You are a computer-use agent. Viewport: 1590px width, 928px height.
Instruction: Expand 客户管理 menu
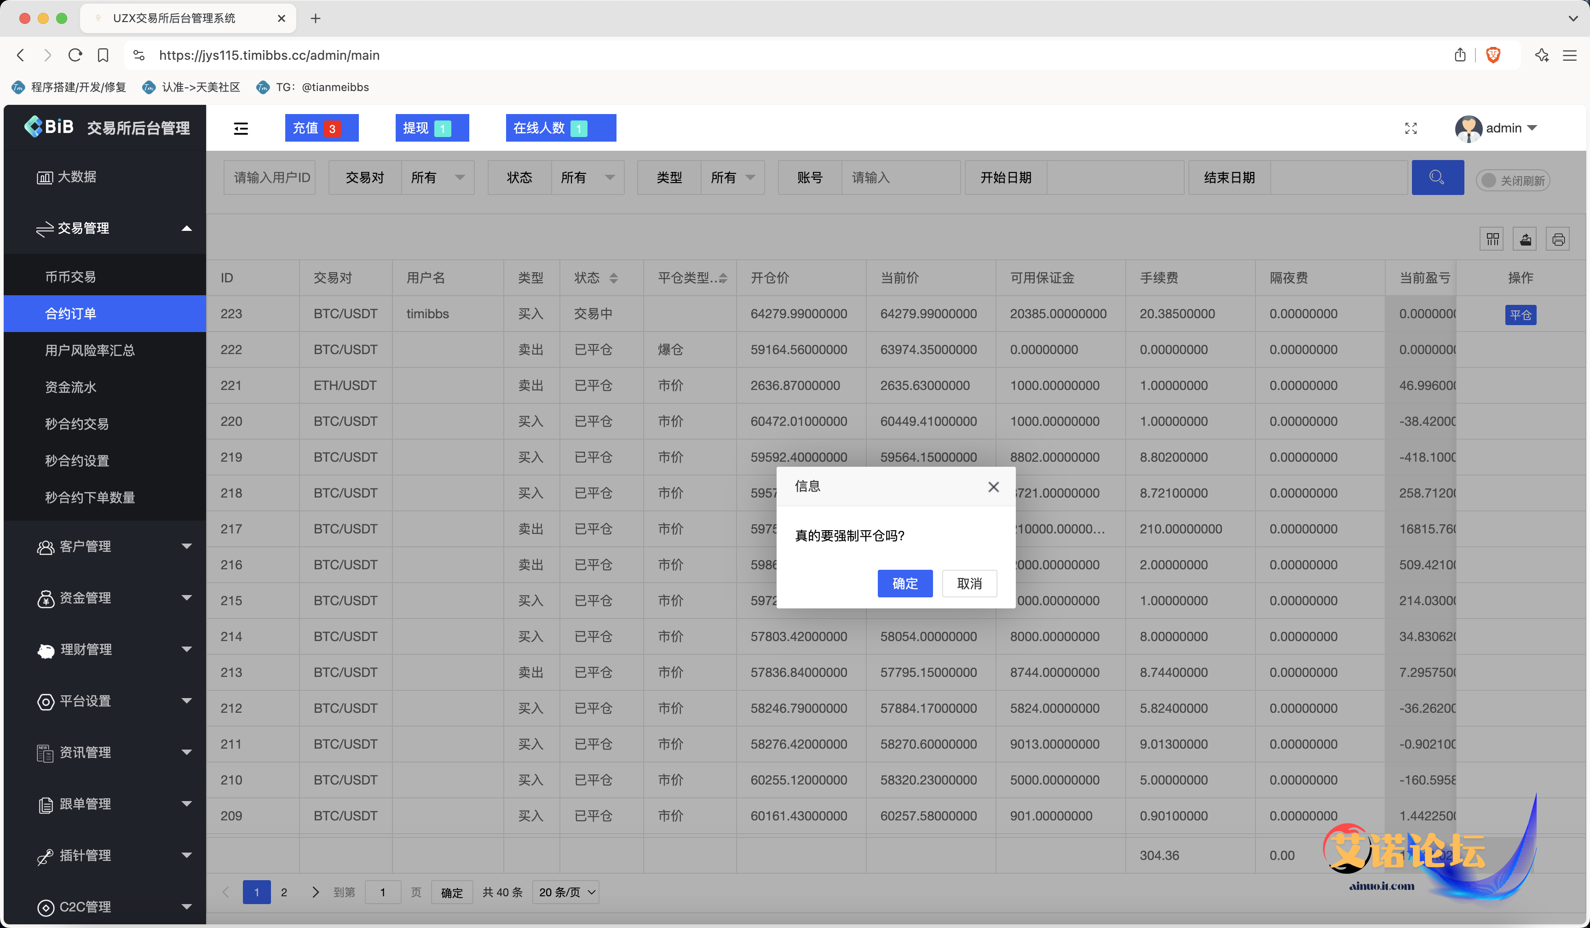coord(105,546)
